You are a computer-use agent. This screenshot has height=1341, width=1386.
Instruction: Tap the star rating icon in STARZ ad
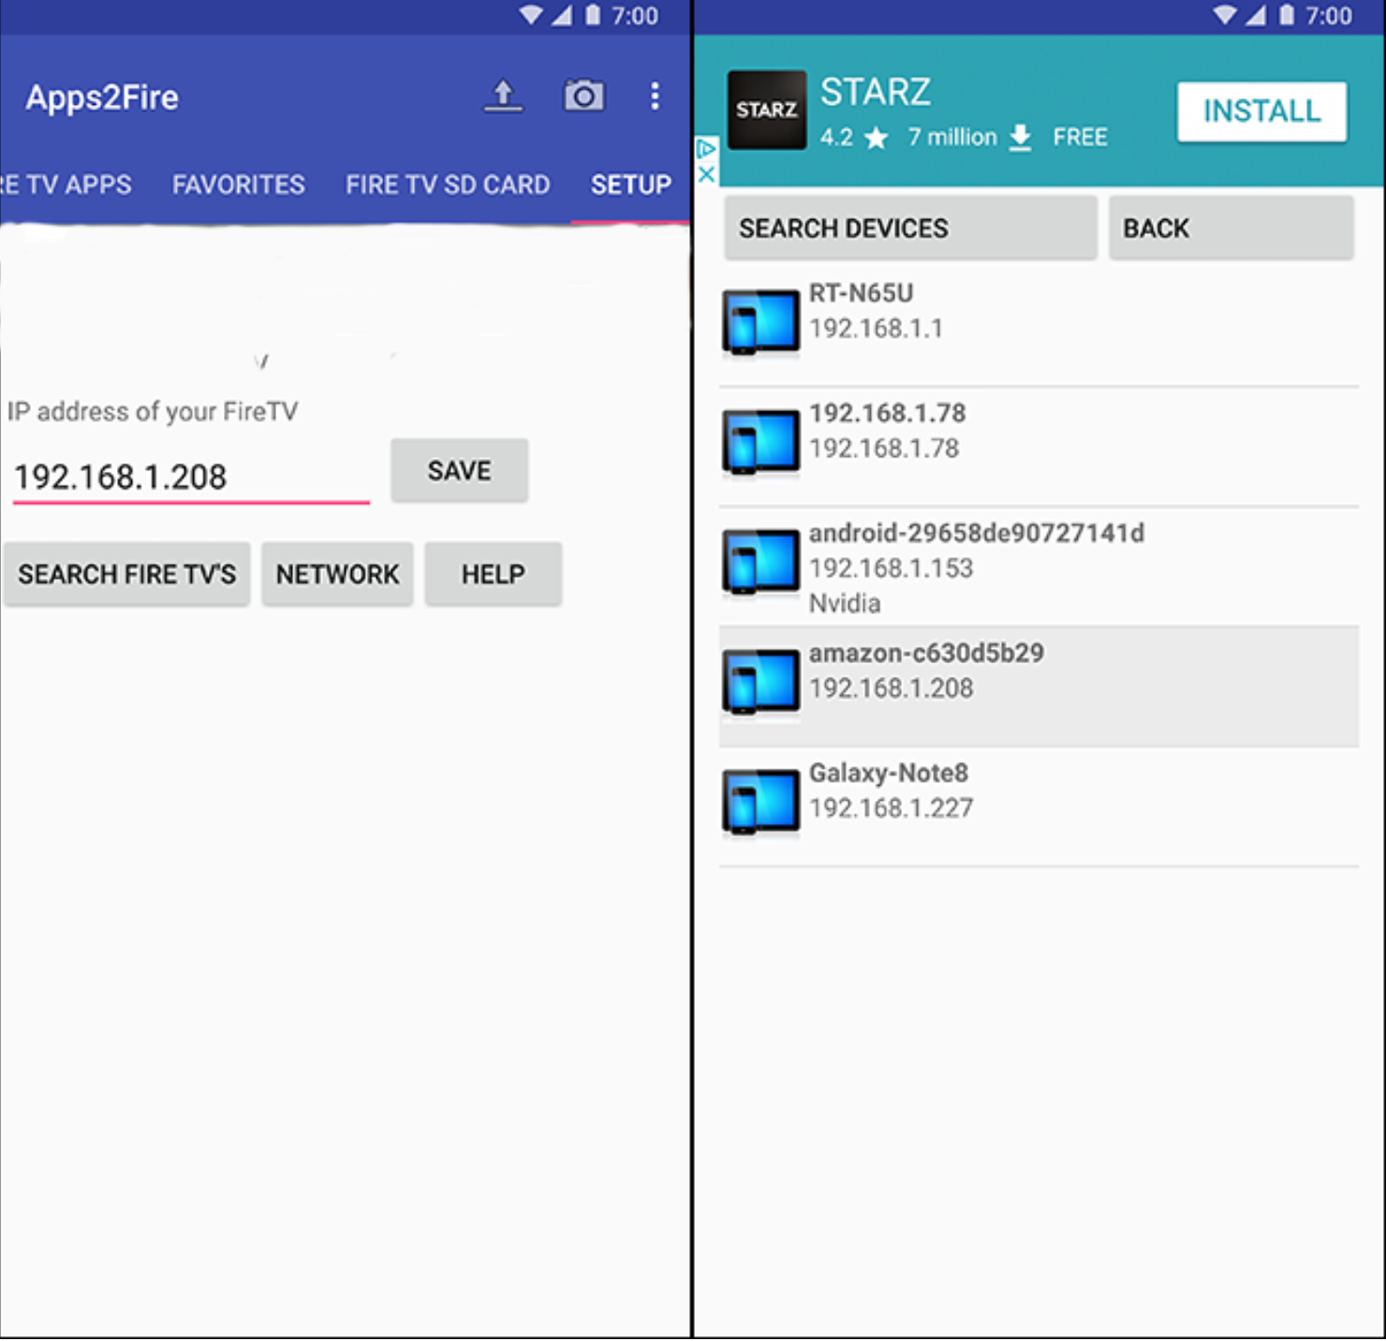(x=876, y=139)
